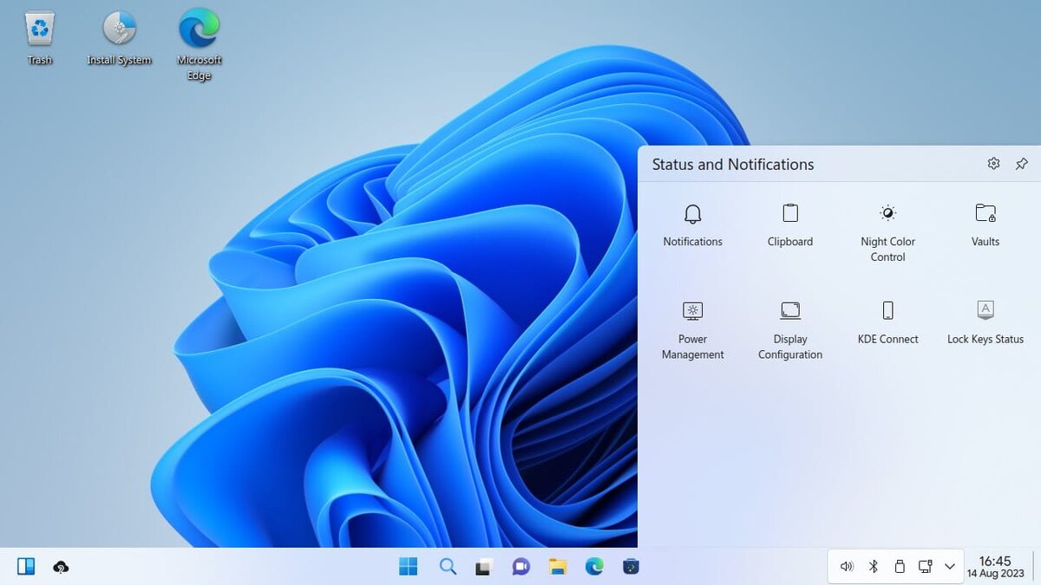Open Lock Keys Status

pos(985,322)
